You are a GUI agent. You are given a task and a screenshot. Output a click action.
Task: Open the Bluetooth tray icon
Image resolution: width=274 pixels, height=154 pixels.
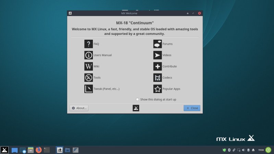(229, 150)
